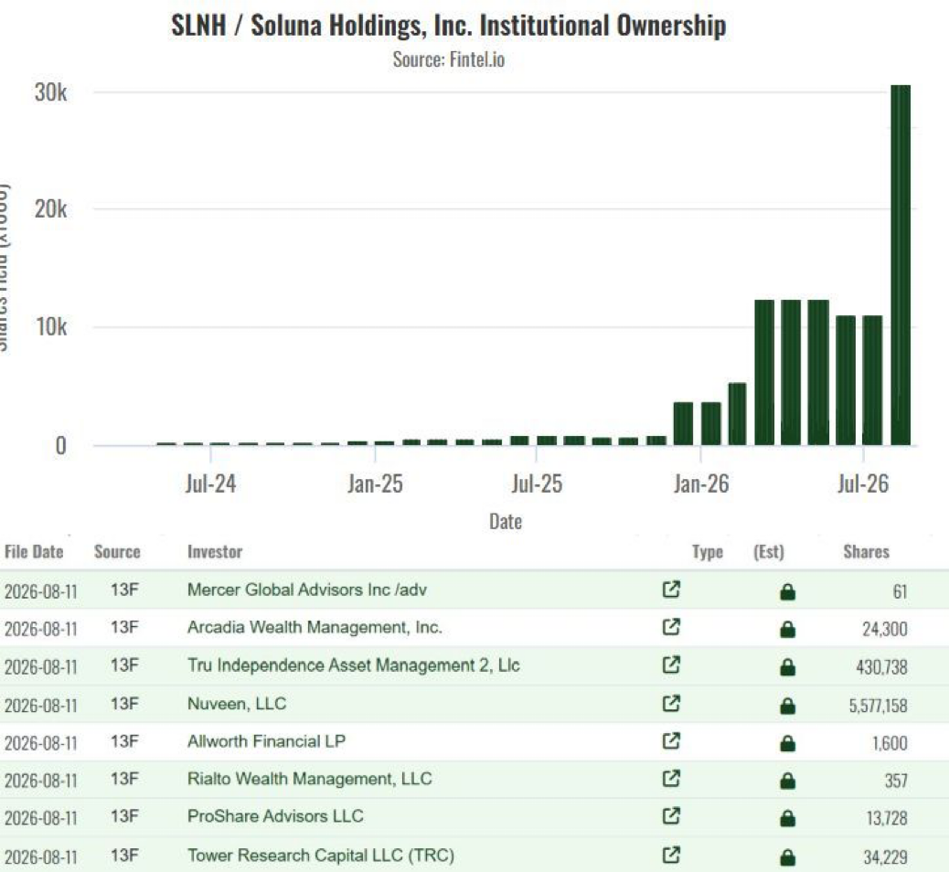Image resolution: width=949 pixels, height=872 pixels.
Task: Click the shares value 61
Action: click(900, 591)
